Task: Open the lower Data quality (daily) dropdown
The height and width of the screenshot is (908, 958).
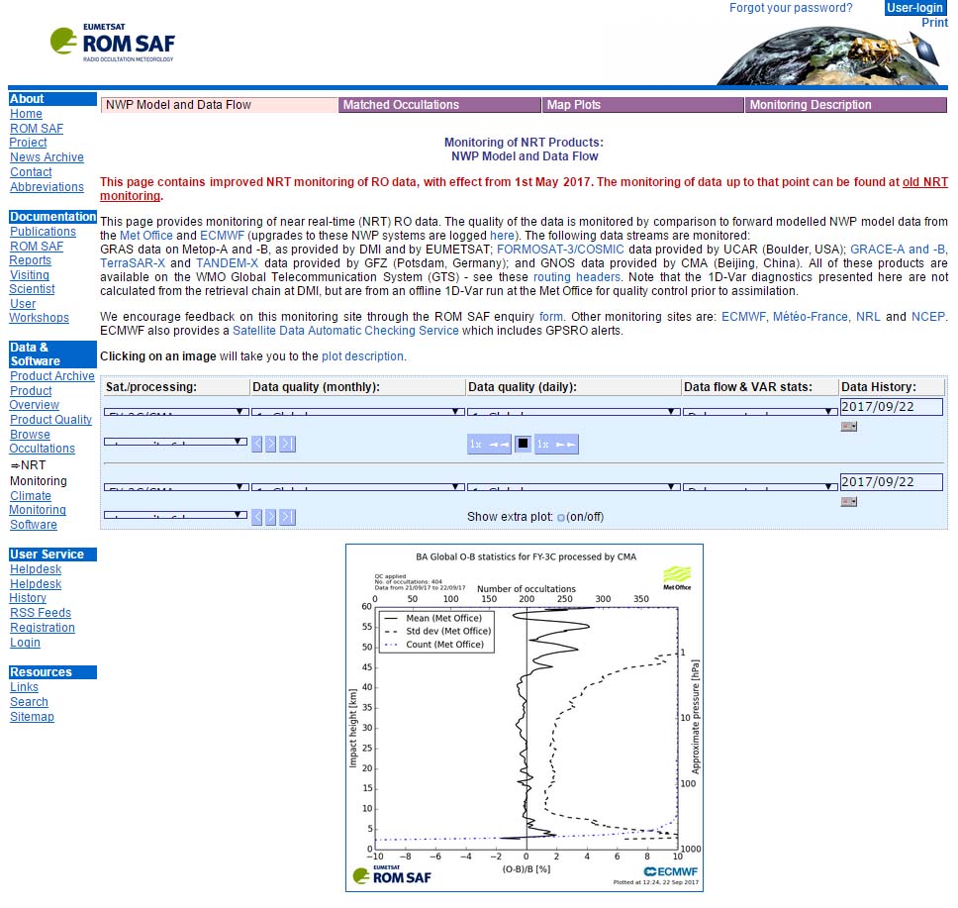Action: click(x=574, y=487)
